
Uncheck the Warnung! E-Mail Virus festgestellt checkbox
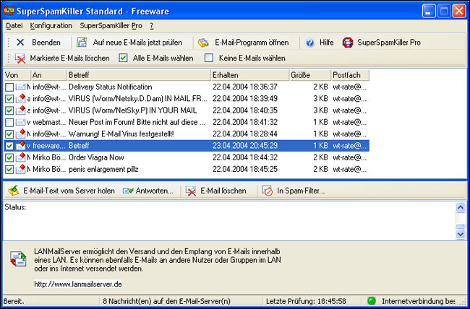(9, 134)
